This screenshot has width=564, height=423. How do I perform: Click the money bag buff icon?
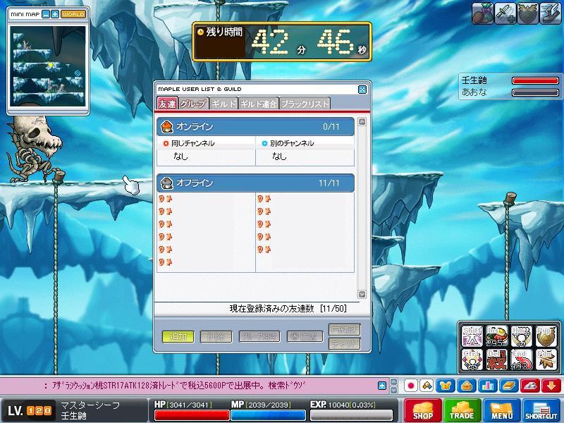pyautogui.click(x=483, y=13)
